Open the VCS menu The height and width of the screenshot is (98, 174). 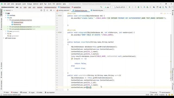point(54,4)
